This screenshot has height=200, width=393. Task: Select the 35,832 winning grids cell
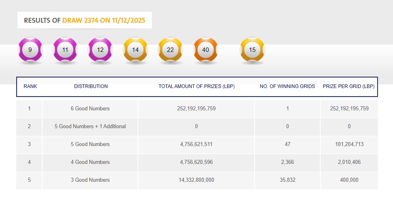pos(287,180)
